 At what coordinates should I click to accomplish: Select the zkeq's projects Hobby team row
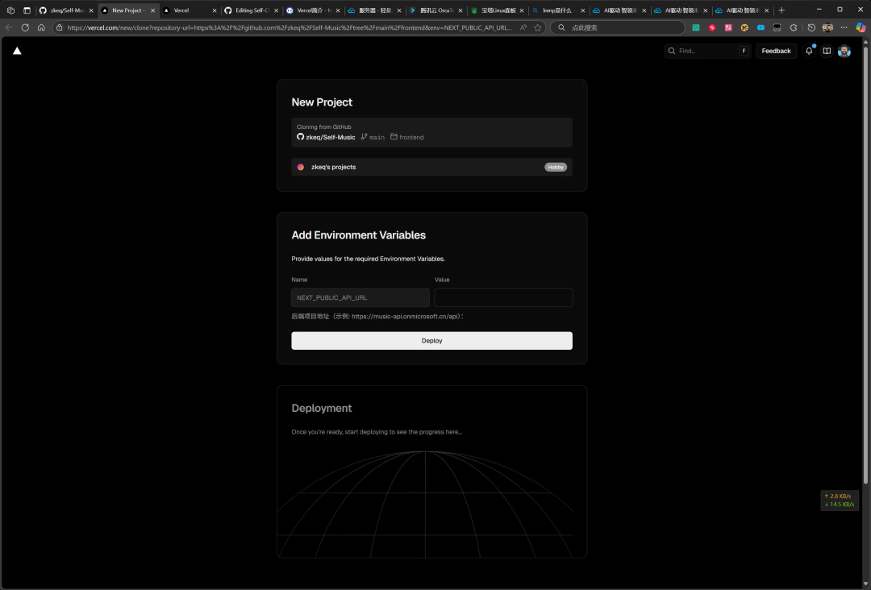click(x=431, y=167)
